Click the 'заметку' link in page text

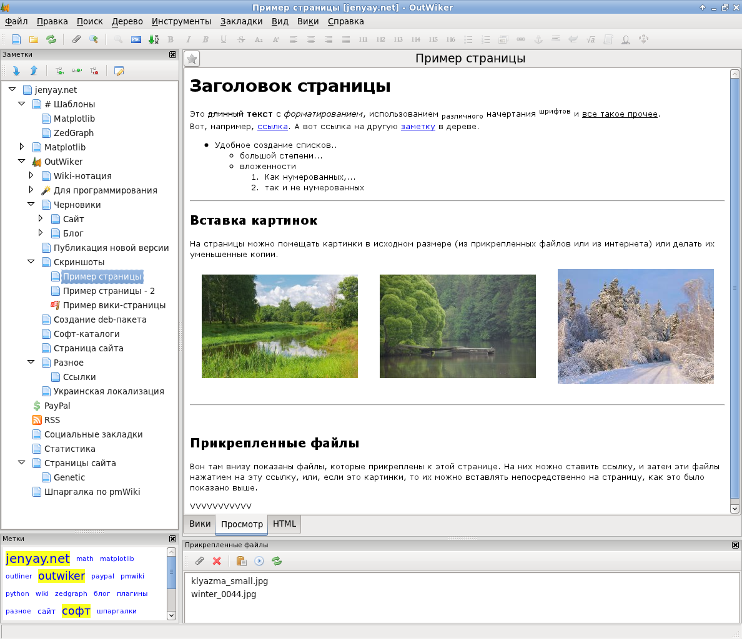pyautogui.click(x=418, y=127)
